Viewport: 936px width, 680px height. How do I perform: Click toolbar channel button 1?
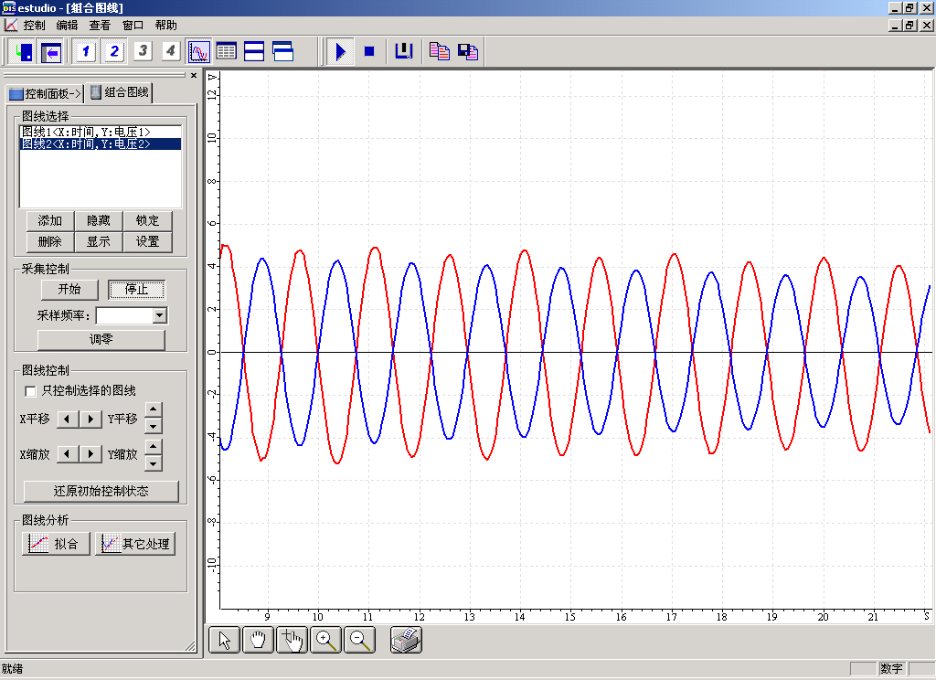tap(86, 52)
